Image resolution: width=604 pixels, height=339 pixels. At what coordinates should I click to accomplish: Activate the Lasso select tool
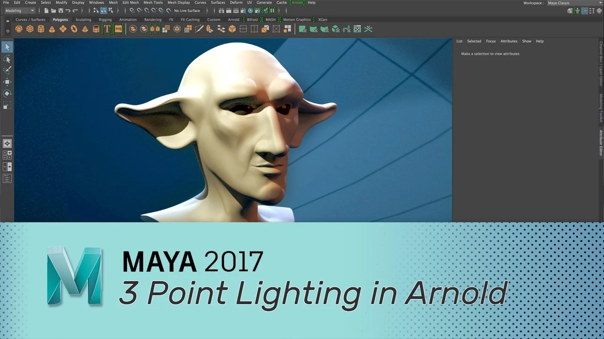pyautogui.click(x=7, y=59)
